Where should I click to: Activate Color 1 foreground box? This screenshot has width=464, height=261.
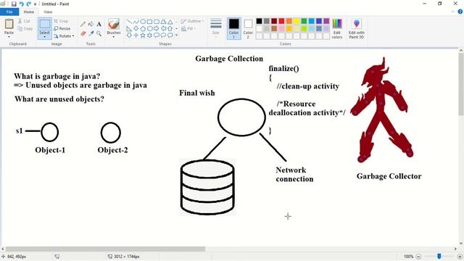(x=233, y=29)
